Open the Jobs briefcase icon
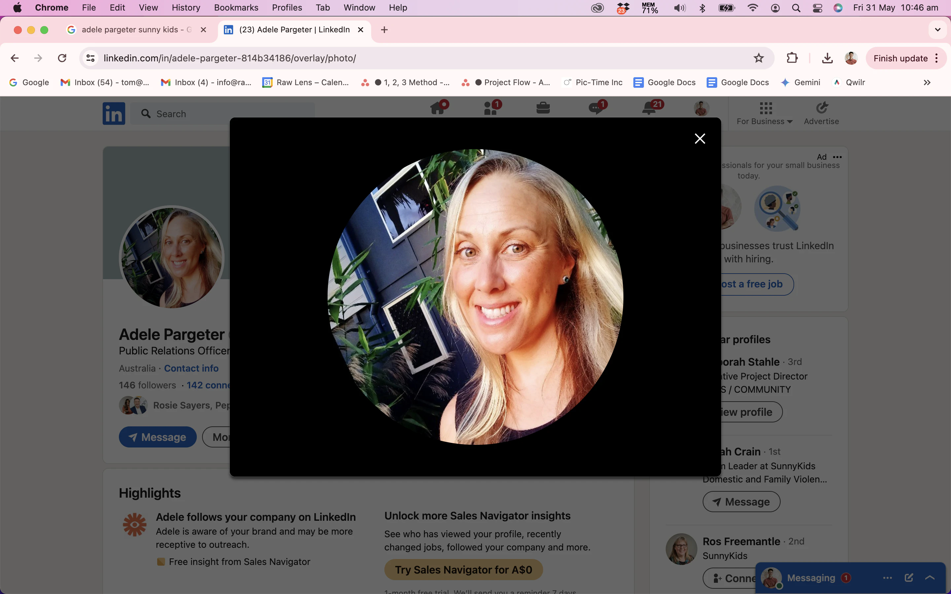 [x=543, y=109]
